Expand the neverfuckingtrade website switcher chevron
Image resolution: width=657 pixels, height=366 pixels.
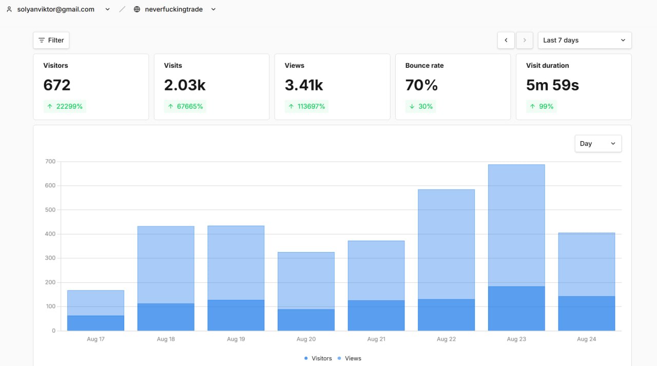(214, 9)
